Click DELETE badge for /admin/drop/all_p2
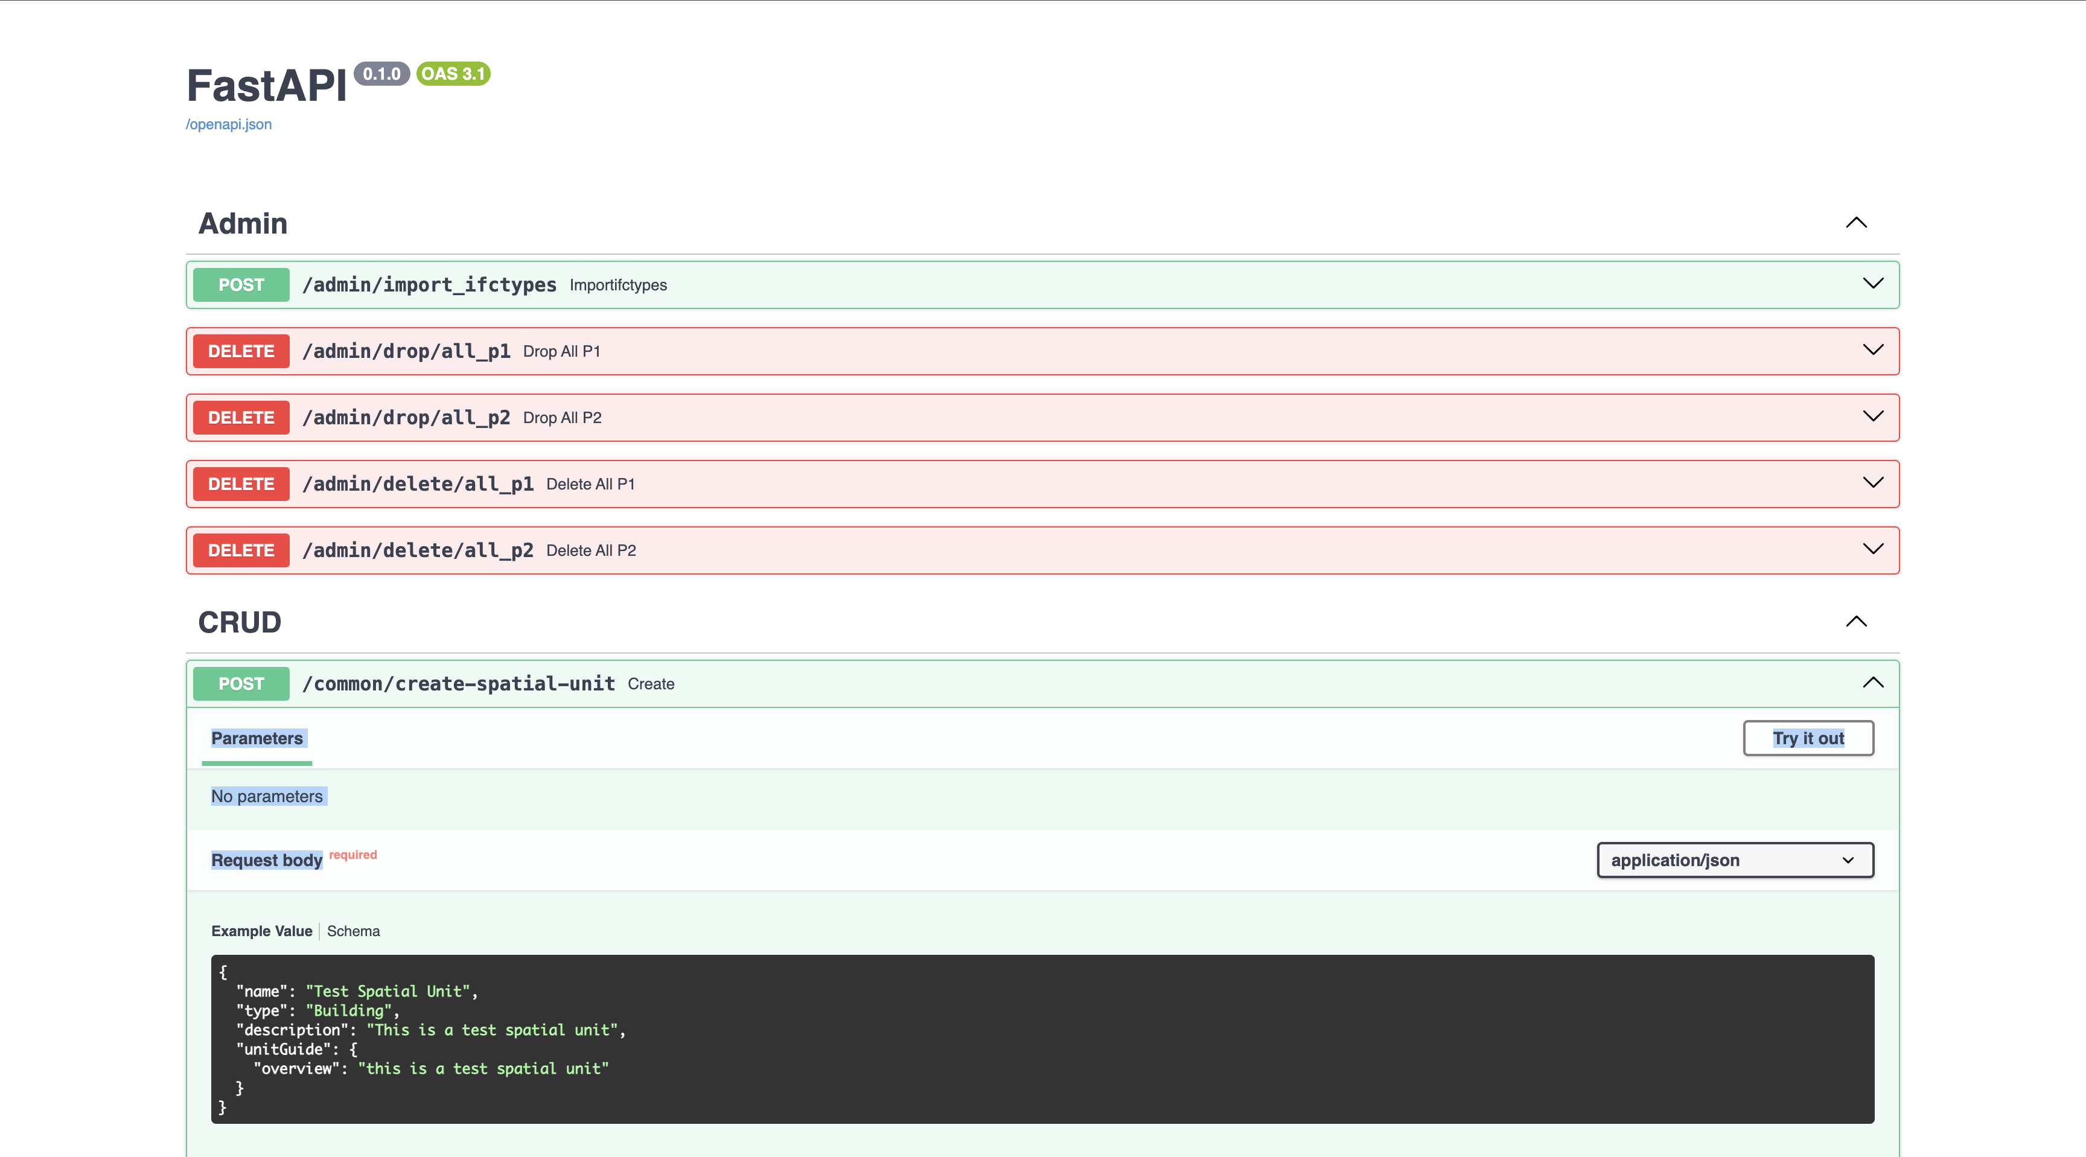Viewport: 2086px width, 1157px height. click(241, 418)
